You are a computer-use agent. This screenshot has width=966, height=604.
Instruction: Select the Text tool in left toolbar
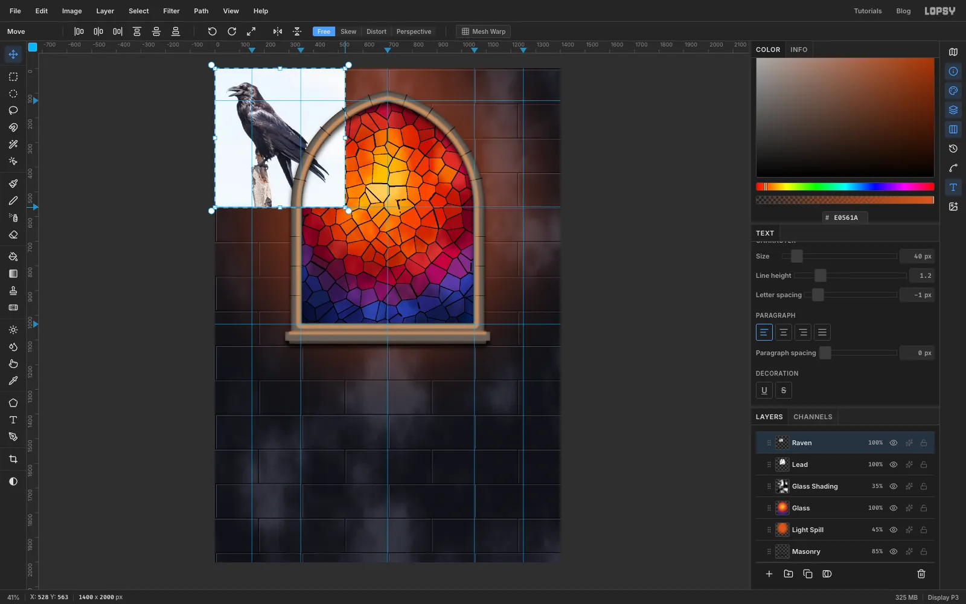click(13, 420)
